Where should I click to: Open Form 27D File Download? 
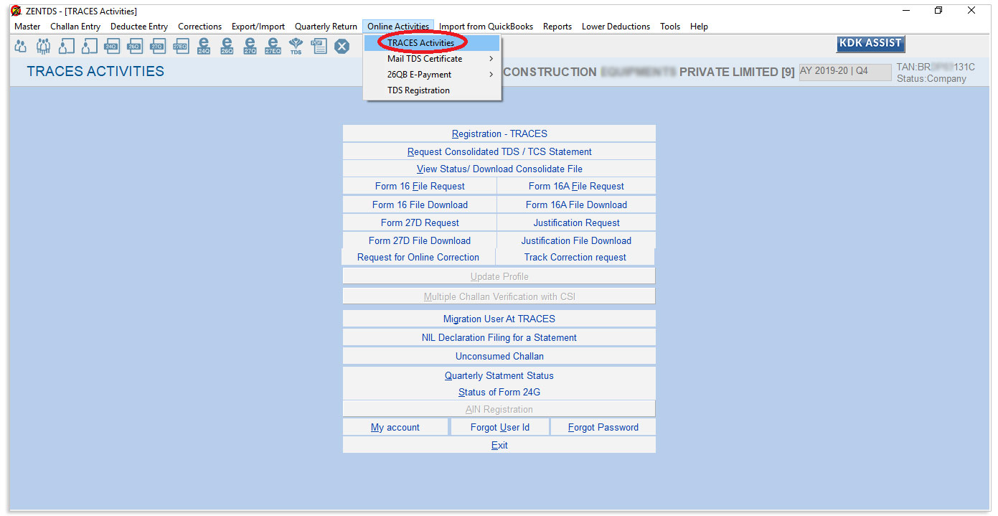pos(420,240)
